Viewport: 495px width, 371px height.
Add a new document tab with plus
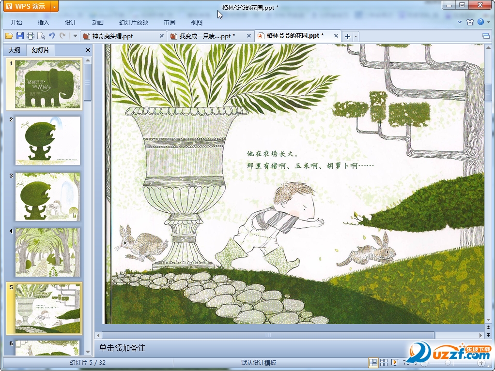(347, 36)
